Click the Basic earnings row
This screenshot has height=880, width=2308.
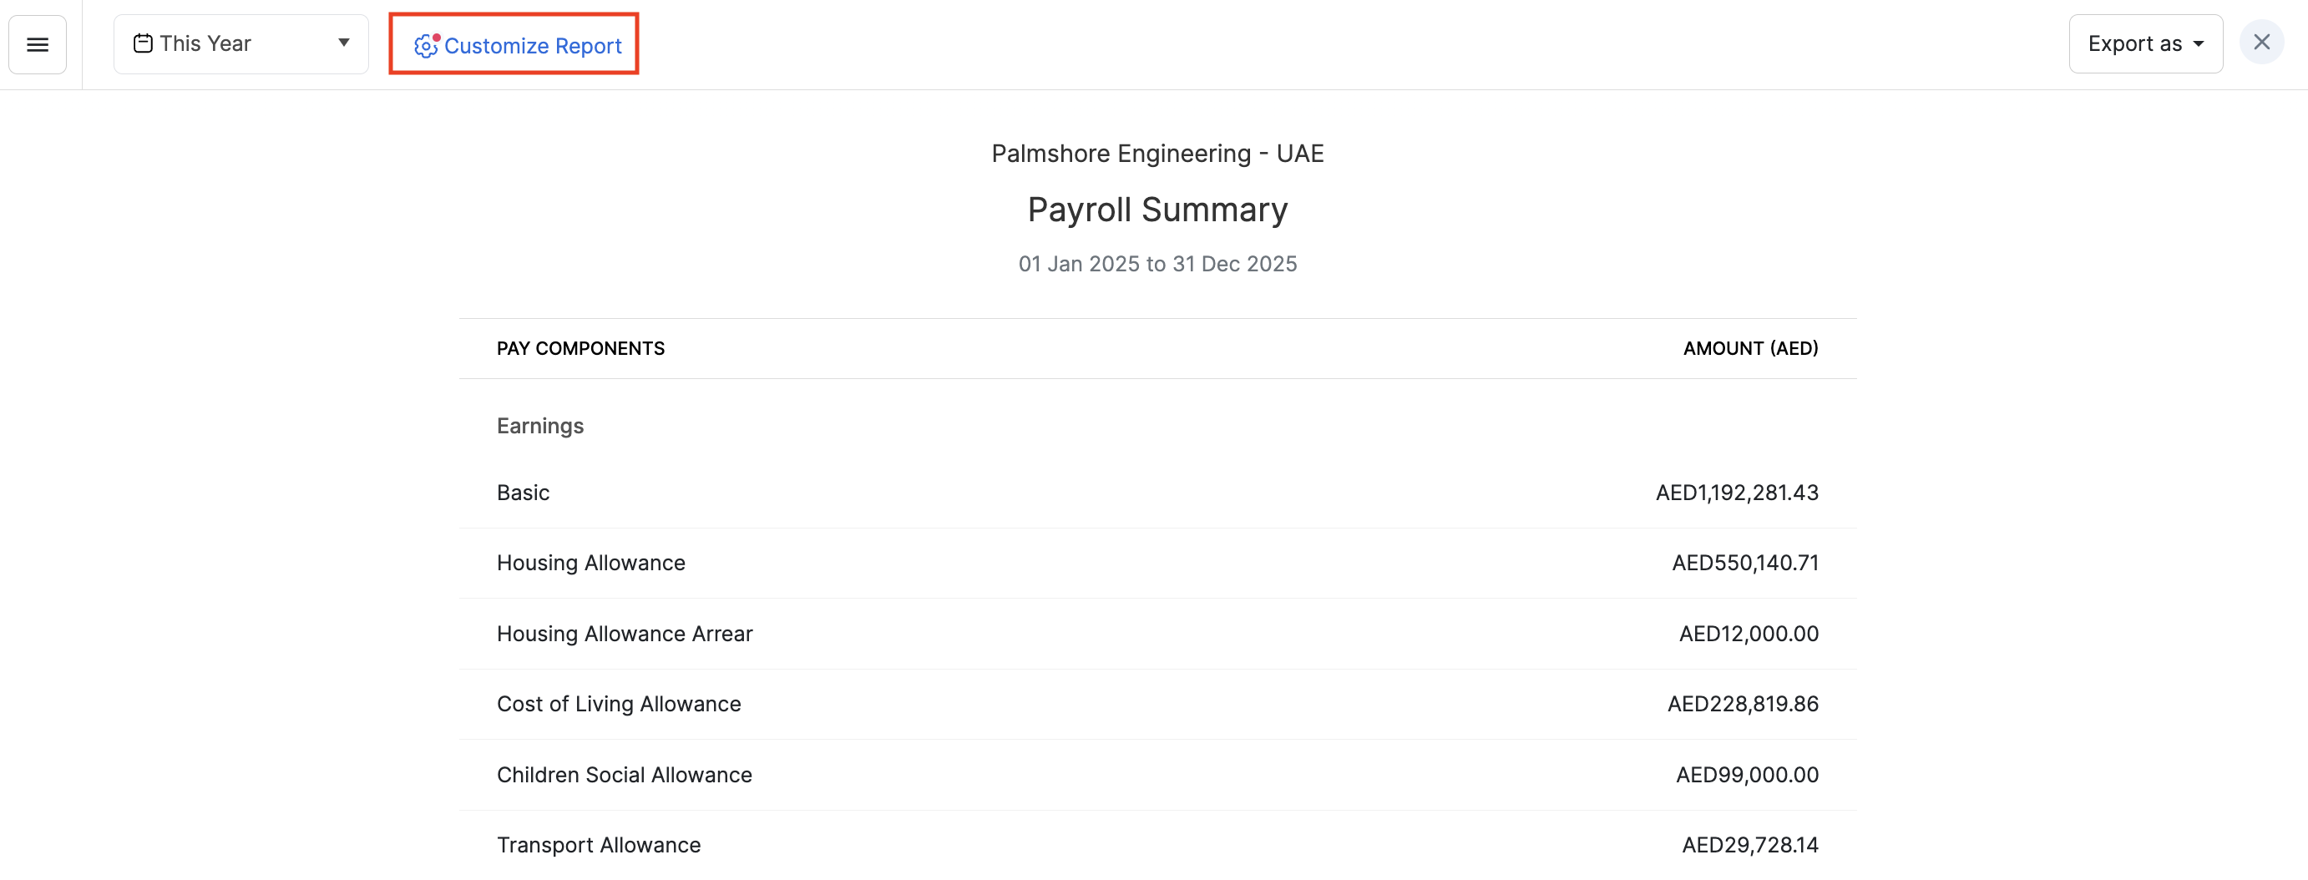(x=523, y=492)
